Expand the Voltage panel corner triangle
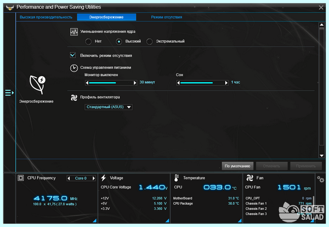The image size is (329, 227). click(167, 220)
